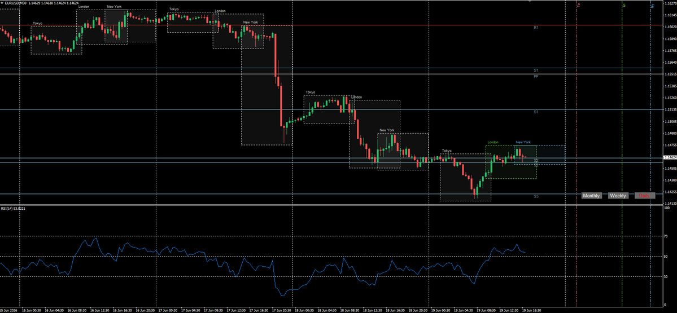Click the 19 Jun 16:30 time label
Image resolution: width=677 pixels, height=313 pixels.
(x=532, y=310)
